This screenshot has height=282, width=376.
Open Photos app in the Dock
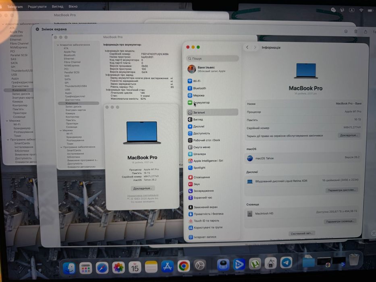click(x=118, y=267)
